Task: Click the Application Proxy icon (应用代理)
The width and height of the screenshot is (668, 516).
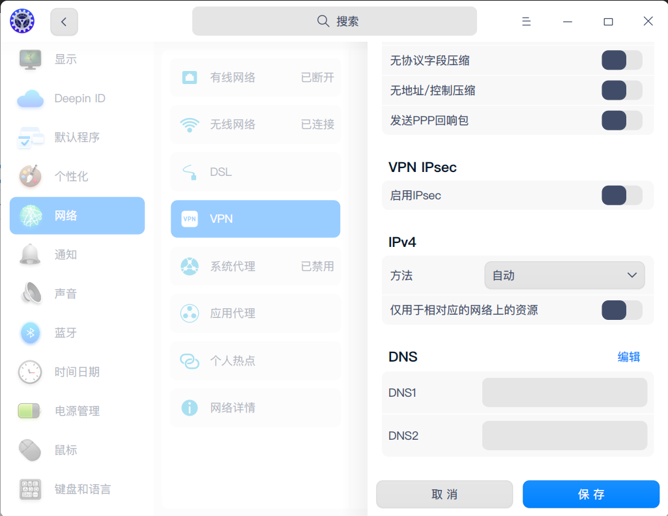Action: 190,313
